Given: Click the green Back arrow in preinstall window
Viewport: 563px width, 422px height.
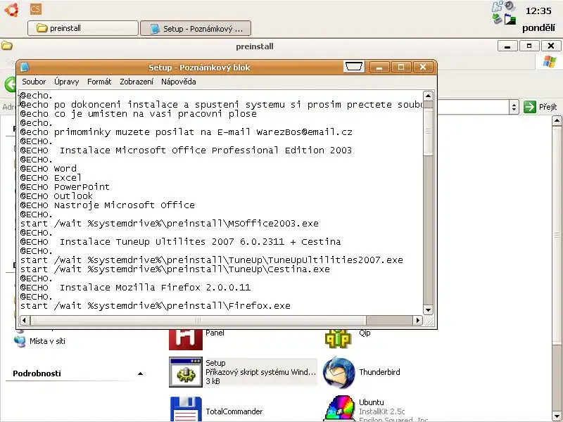Looking at the screenshot, I should point(10,84).
